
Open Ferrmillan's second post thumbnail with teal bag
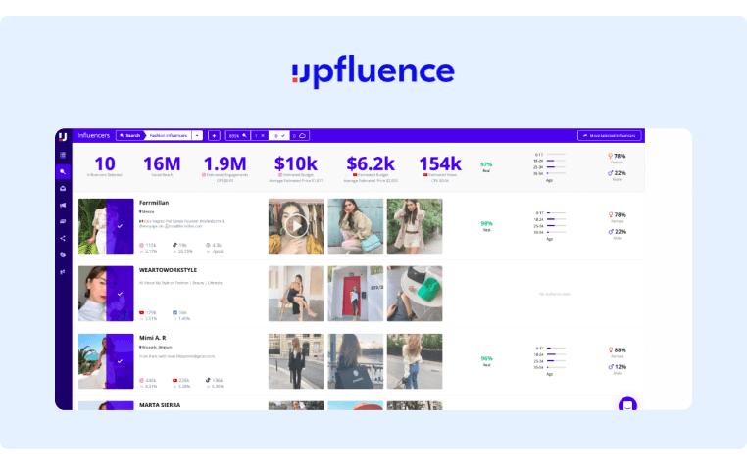pos(356,226)
